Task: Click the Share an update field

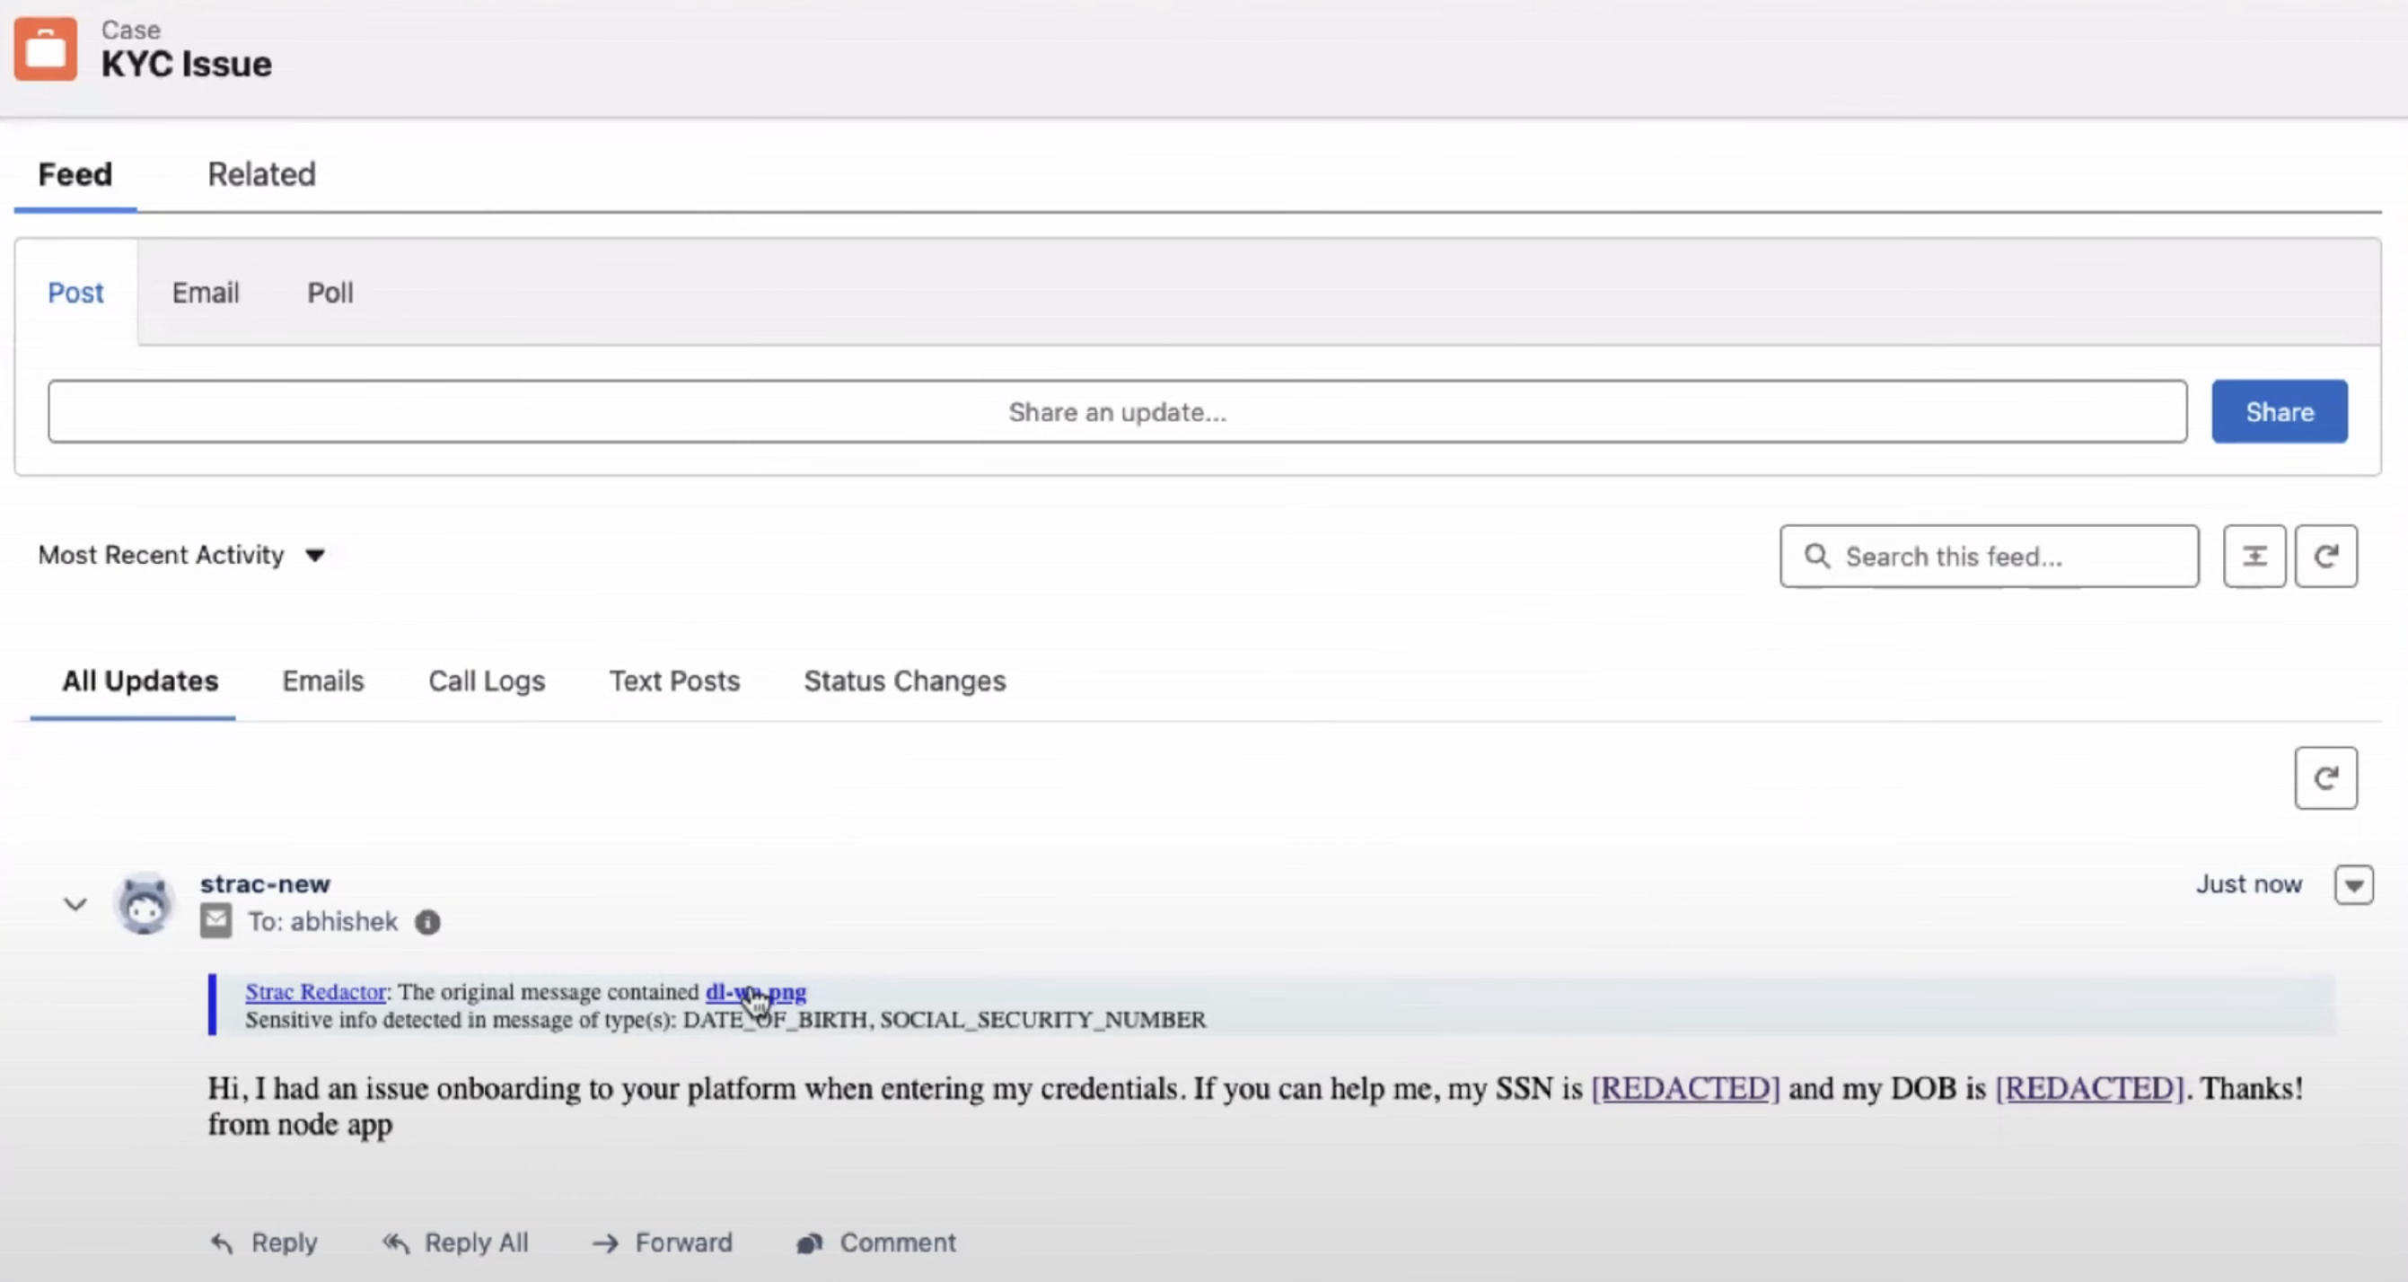Action: pos(1117,411)
